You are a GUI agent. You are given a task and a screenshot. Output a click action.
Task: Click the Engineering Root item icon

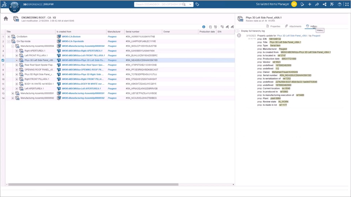[16, 19]
